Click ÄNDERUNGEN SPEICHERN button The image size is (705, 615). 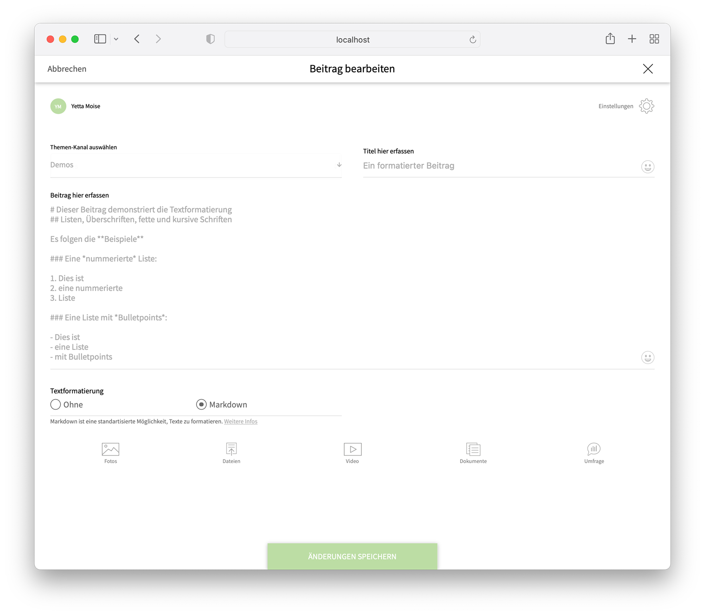(x=352, y=556)
